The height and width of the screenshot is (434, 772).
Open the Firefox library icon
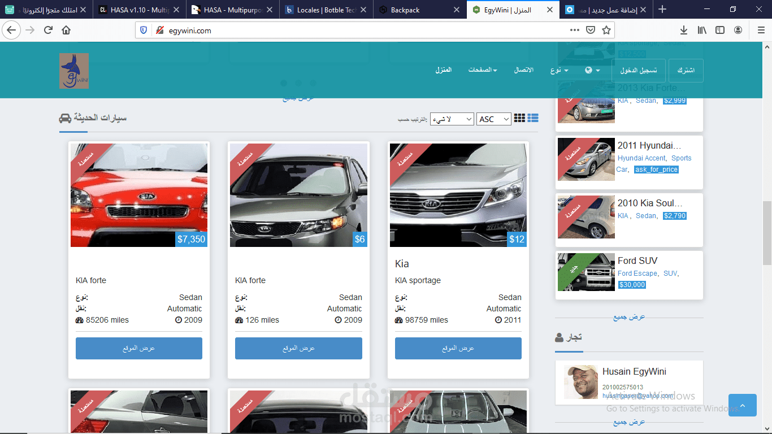point(702,30)
